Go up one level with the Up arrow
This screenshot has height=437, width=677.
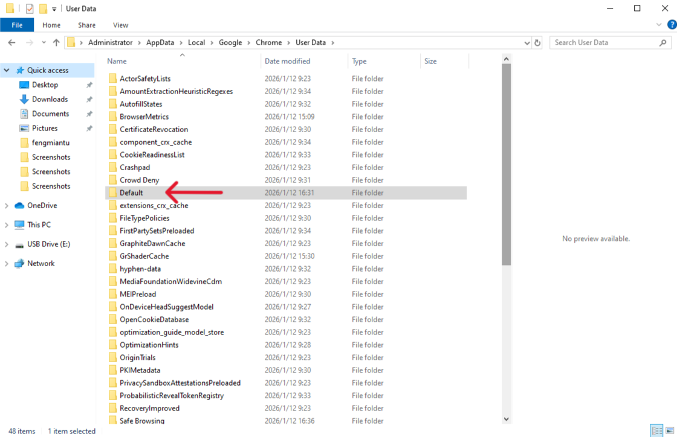click(x=56, y=42)
